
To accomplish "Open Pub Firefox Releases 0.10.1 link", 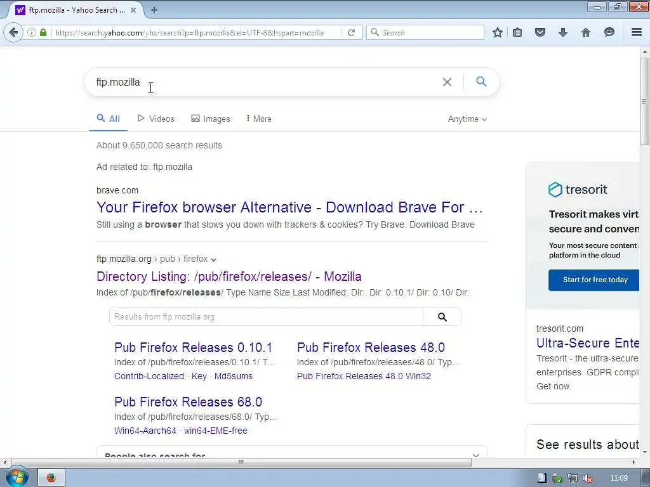I will click(x=193, y=347).
